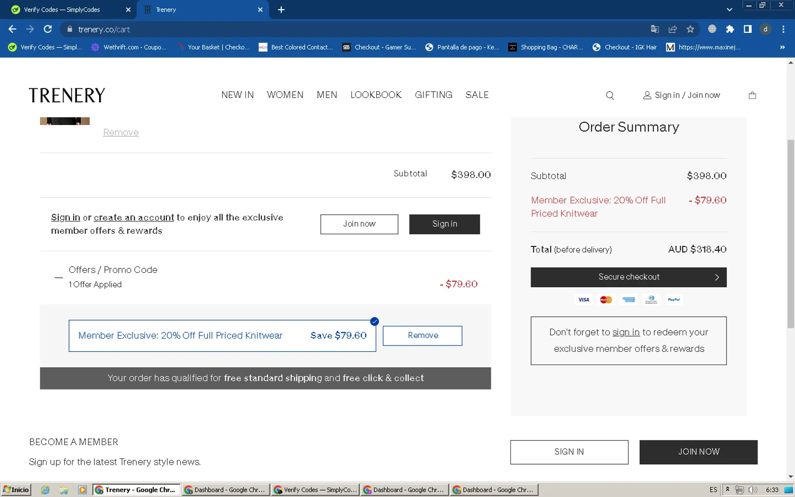Open Checkout - IGK Hair bookmark
Screen dimensions: 795x497
point(624,47)
